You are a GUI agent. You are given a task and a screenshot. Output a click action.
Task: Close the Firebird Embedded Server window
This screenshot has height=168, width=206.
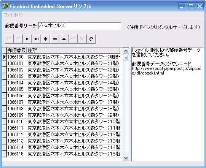200,6
